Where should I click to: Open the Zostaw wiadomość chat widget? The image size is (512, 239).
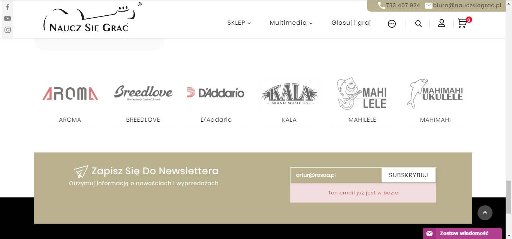point(463,233)
